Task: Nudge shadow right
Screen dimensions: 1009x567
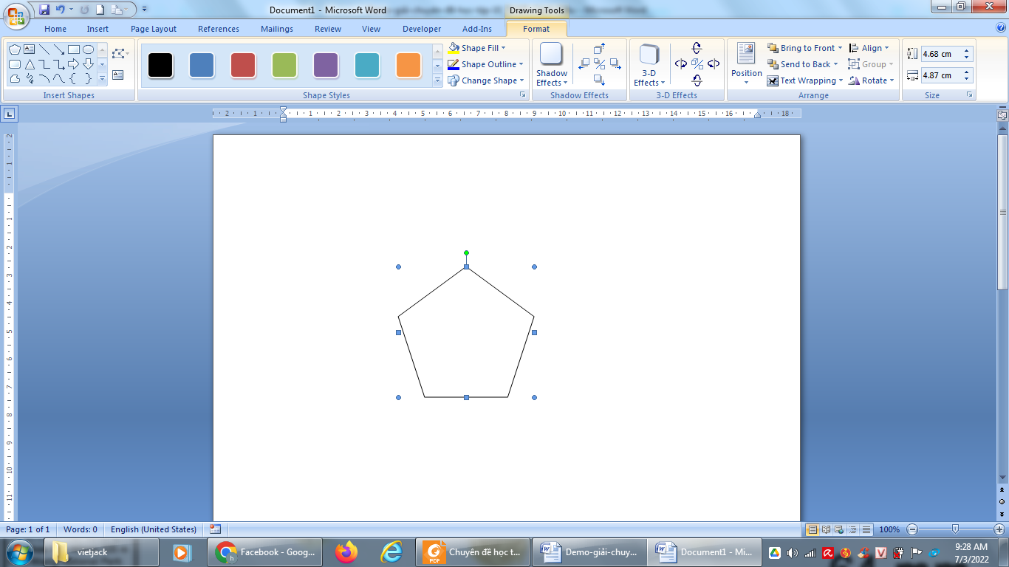Action: 615,64
